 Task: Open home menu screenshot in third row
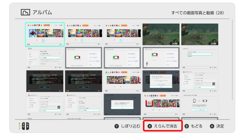[122, 81]
